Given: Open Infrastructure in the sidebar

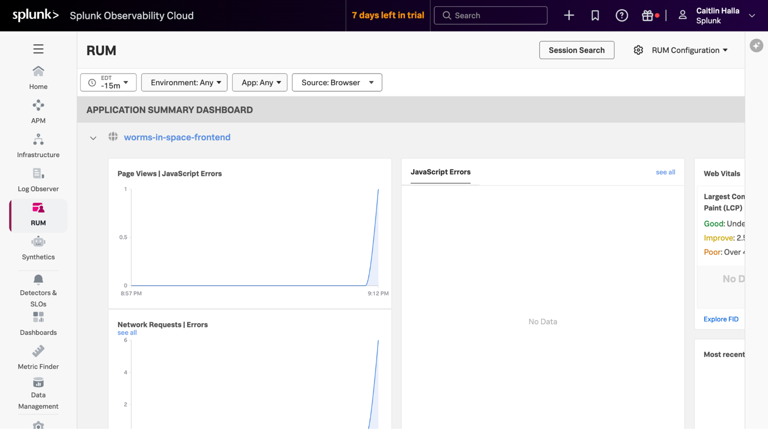Looking at the screenshot, I should point(38,146).
